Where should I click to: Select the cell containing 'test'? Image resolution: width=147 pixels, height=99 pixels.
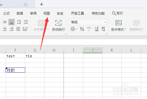pyautogui.click(x=16, y=56)
